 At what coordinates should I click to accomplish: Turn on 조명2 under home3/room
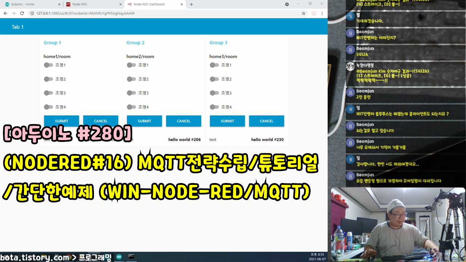click(214, 79)
